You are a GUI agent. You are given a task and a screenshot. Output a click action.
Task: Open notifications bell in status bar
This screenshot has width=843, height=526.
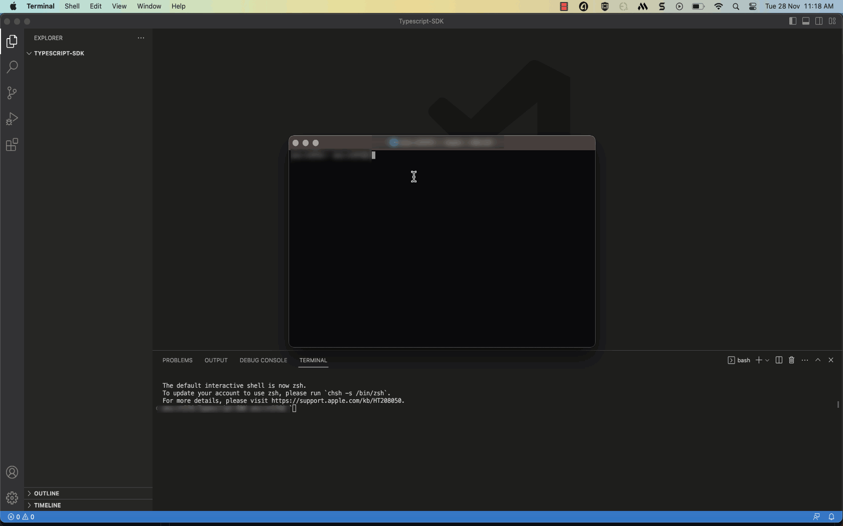831,517
